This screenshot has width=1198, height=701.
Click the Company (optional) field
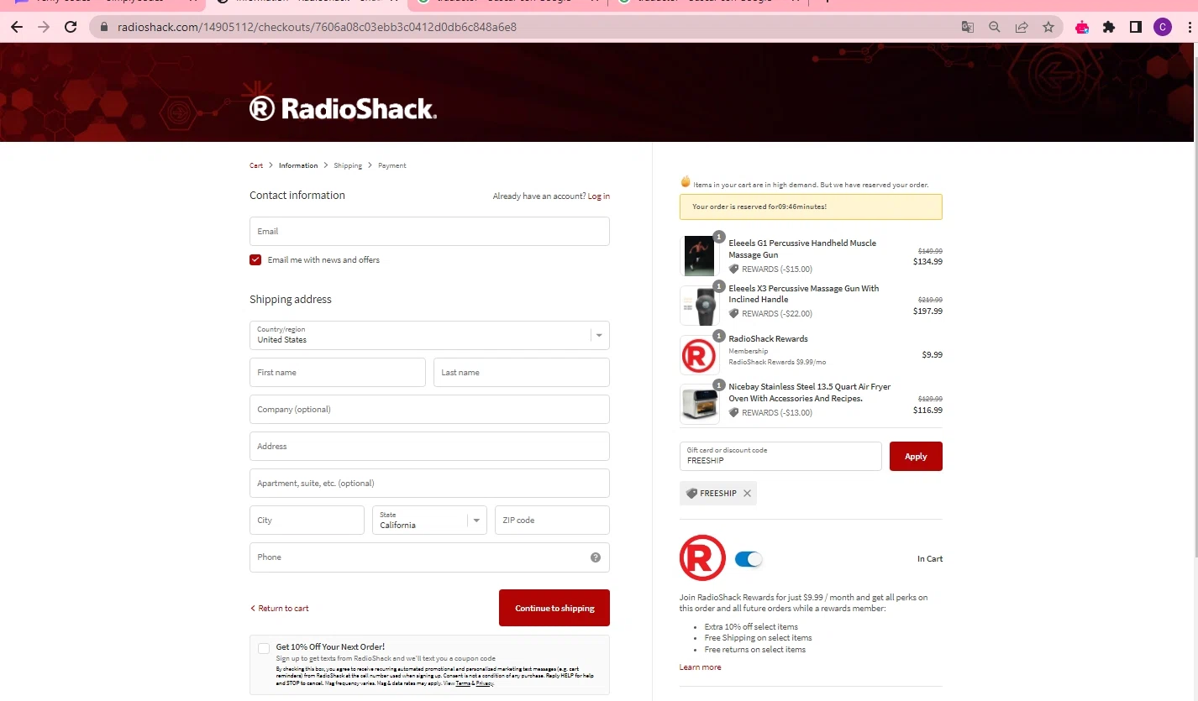tap(429, 410)
